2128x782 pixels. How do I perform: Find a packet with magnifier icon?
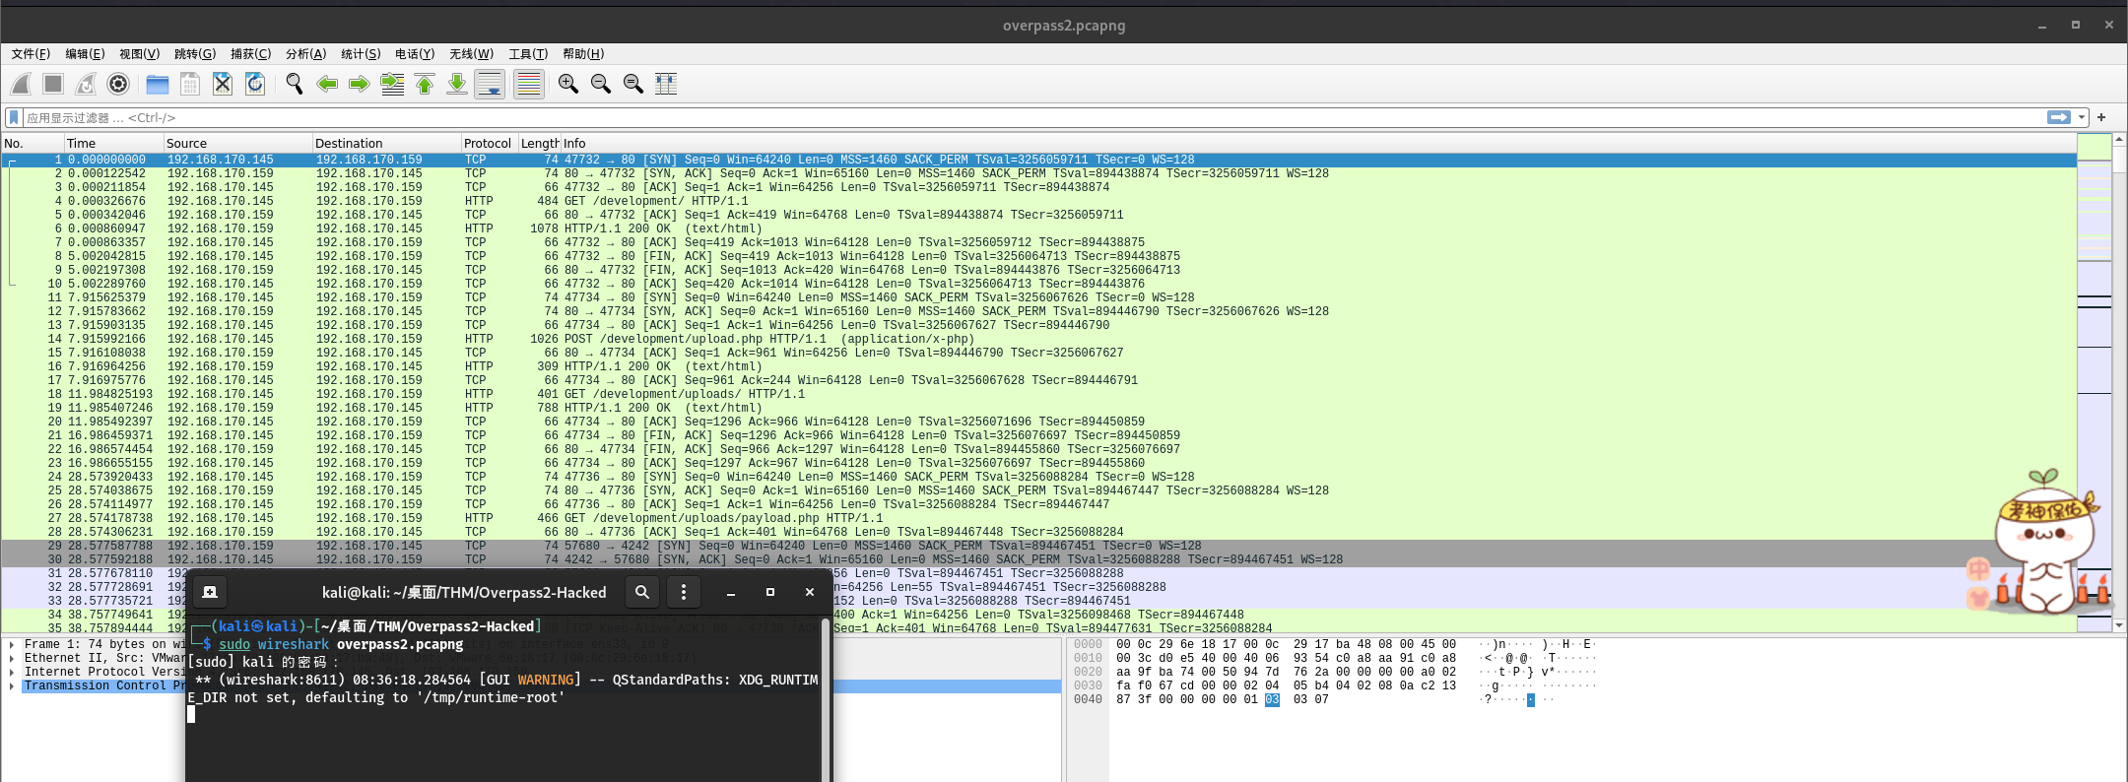(x=295, y=85)
